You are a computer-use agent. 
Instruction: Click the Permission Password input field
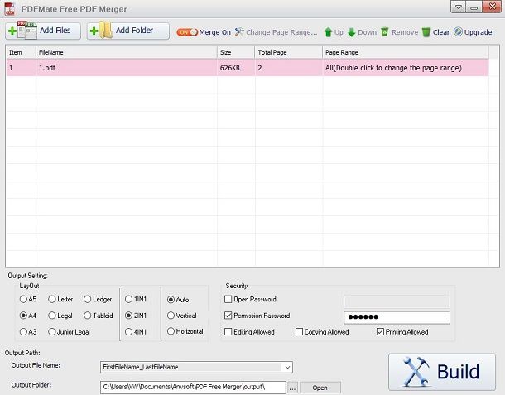[397, 317]
